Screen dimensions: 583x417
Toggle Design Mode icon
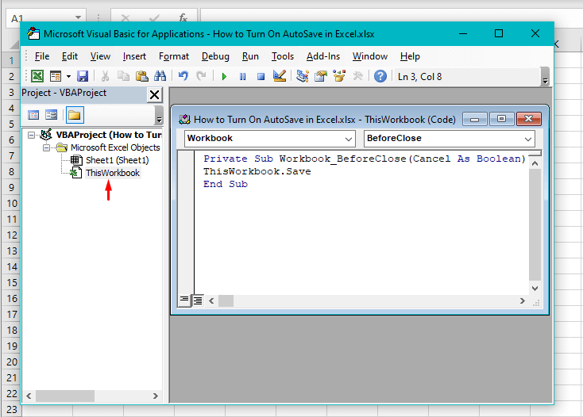(x=280, y=76)
